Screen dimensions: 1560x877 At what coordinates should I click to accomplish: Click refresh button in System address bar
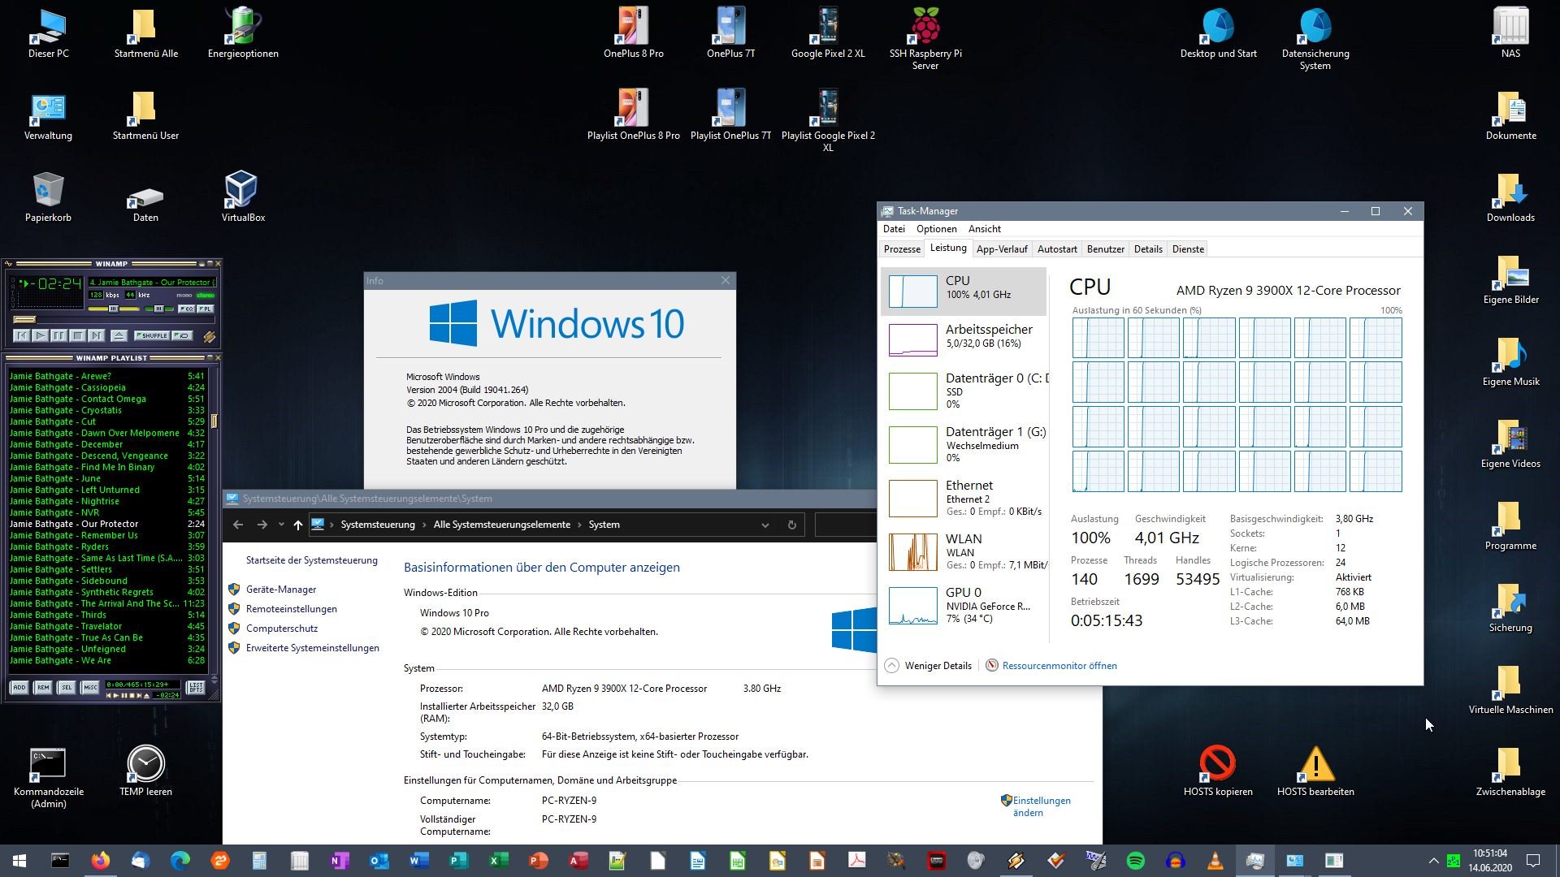(x=791, y=525)
